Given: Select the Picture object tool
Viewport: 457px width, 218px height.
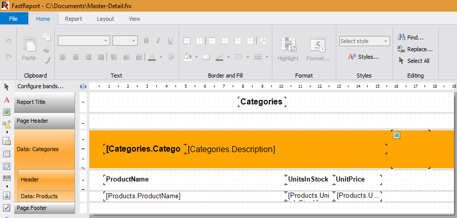Looking at the screenshot, I should [7, 112].
